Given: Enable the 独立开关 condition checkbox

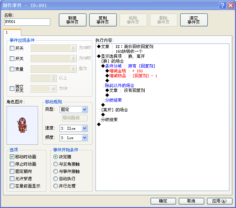Looking at the screenshot, I should point(12,88).
